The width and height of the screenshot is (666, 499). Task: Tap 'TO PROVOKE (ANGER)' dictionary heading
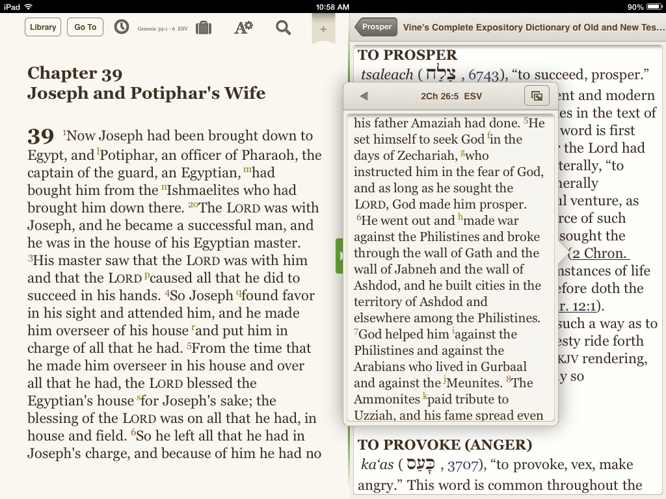[445, 444]
